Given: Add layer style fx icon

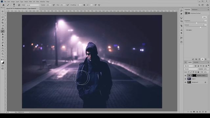Looking at the screenshot, I should point(191,112).
